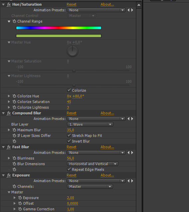189x212 pixels.
Task: Uncheck the Colorize checkbox
Action: click(x=69, y=90)
